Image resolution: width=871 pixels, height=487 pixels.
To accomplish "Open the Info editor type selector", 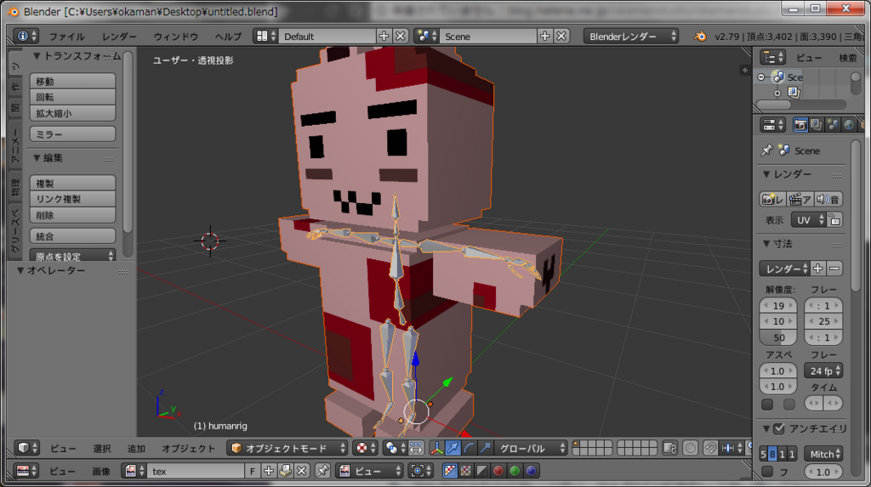I will 26,36.
